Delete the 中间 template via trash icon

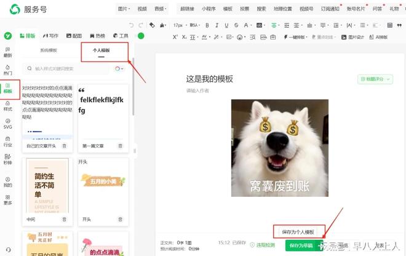[x=64, y=220]
